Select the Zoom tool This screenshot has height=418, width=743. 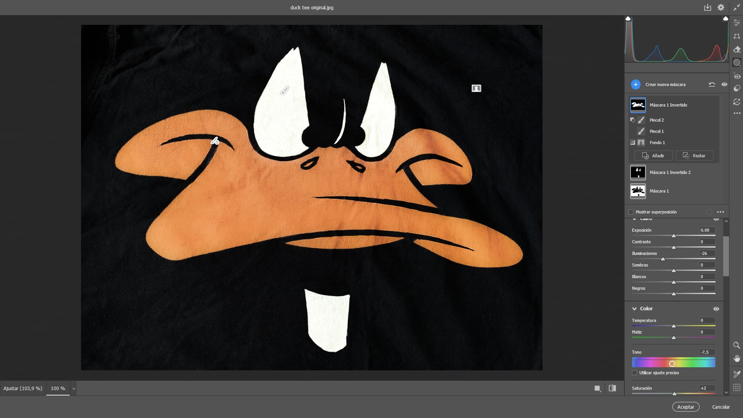(x=737, y=345)
